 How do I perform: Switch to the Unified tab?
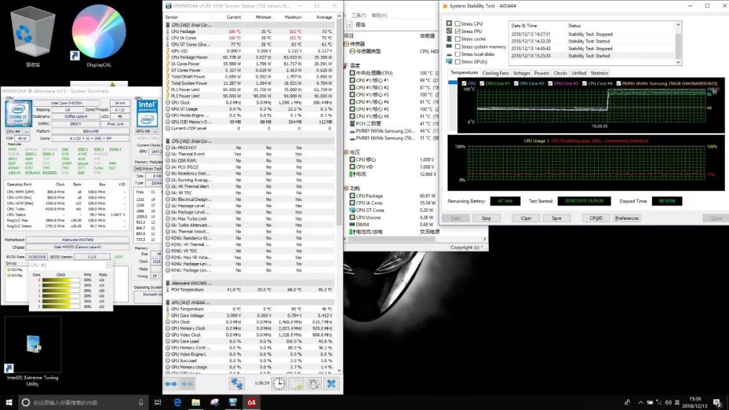tap(579, 73)
